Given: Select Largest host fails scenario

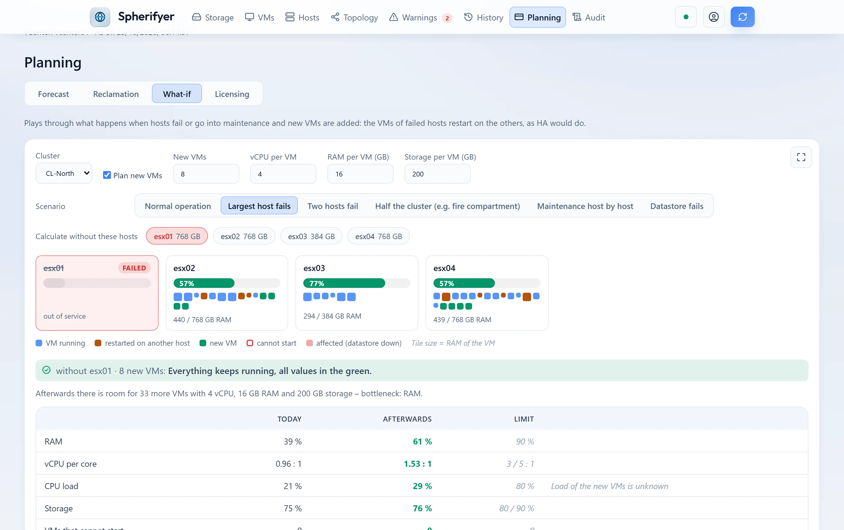Looking at the screenshot, I should [259, 206].
